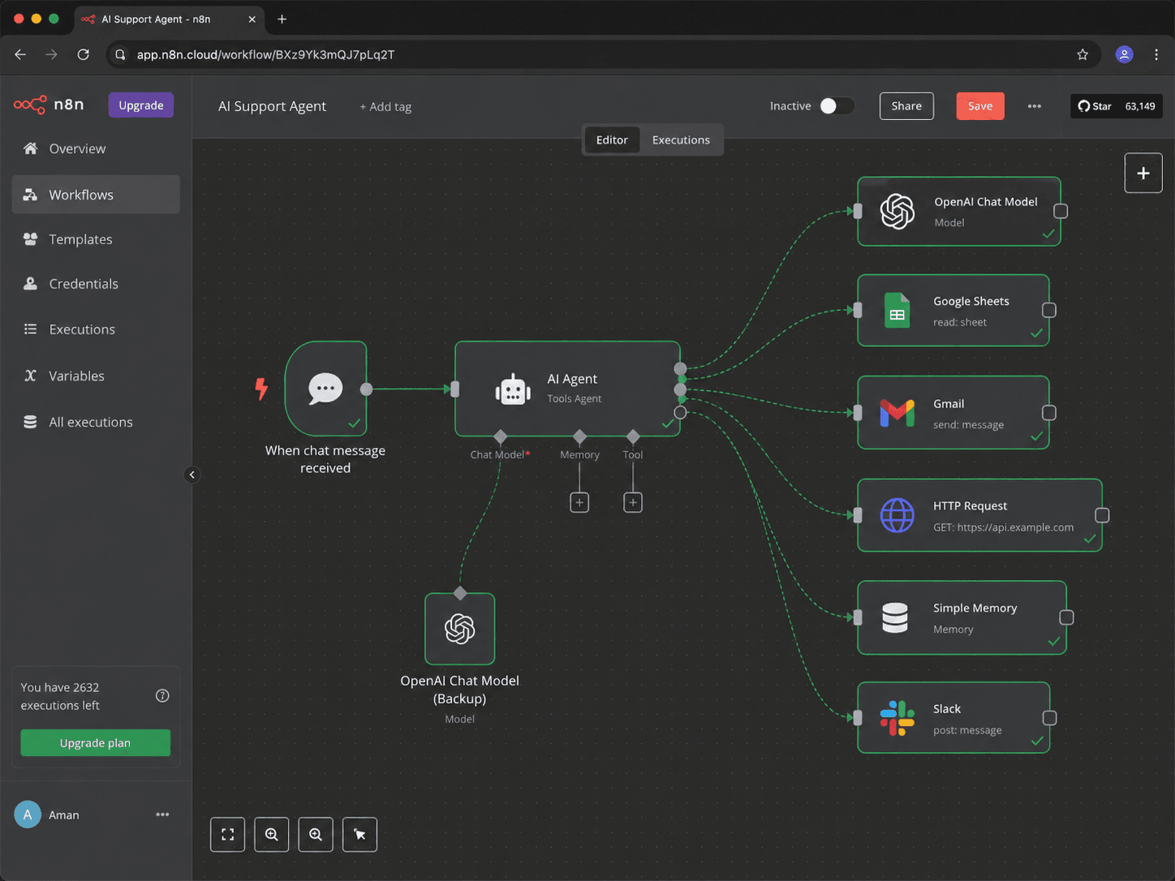1175x881 pixels.
Task: Open the user menu dots beside Aman
Action: click(162, 814)
